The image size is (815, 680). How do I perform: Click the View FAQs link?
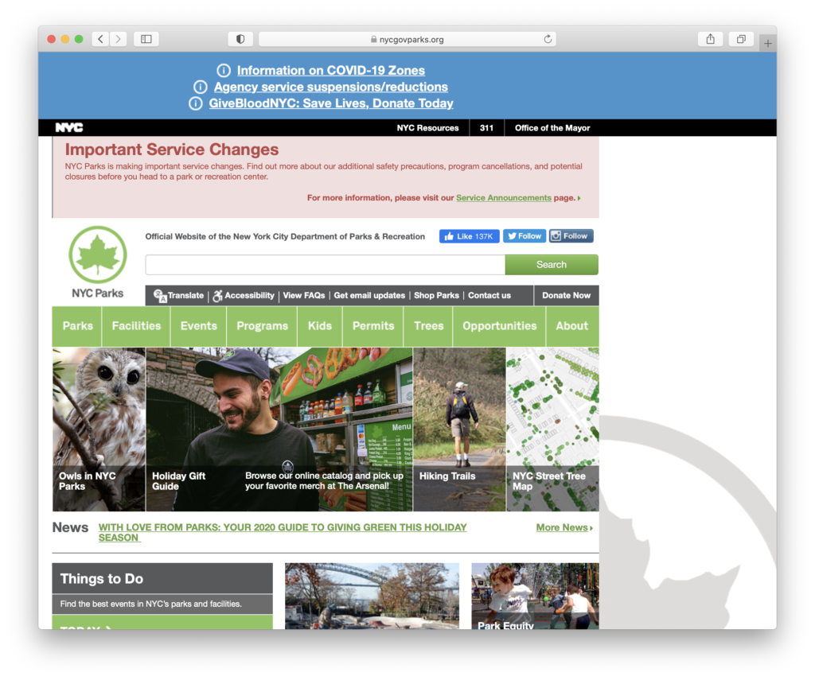[x=303, y=295]
